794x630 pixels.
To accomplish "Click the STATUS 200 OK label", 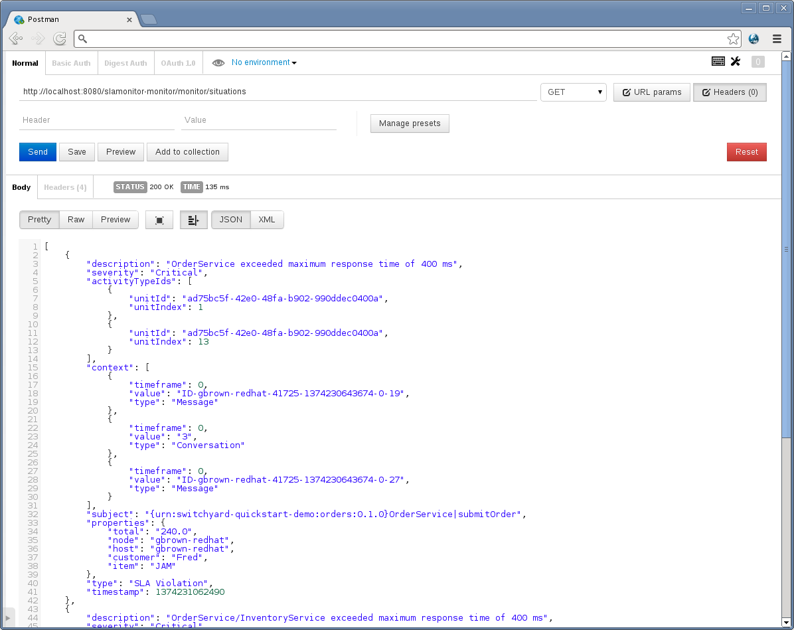I will tap(144, 187).
